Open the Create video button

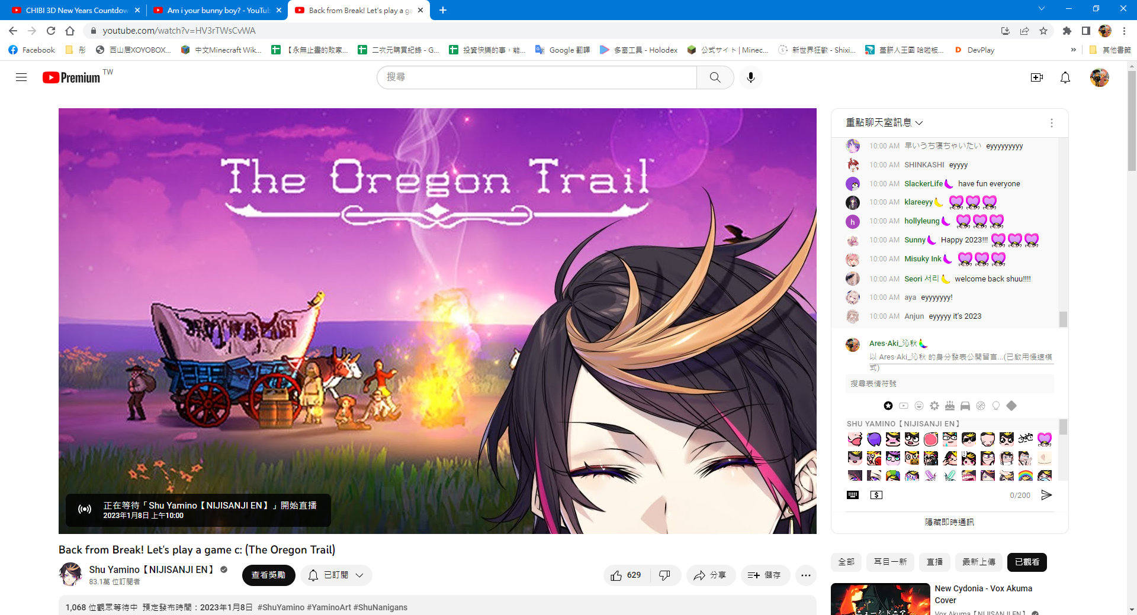(x=1037, y=77)
